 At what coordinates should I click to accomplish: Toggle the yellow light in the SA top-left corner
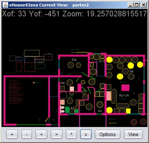pyautogui.click(x=109, y=60)
